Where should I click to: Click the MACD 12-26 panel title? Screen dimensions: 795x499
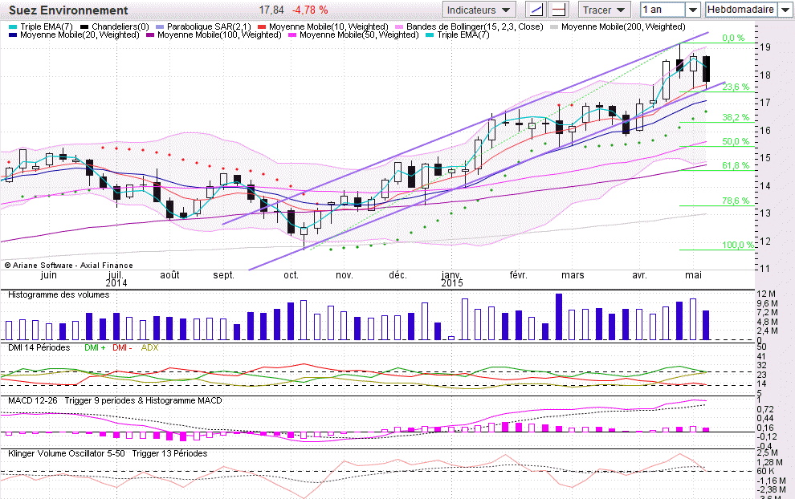(x=32, y=400)
